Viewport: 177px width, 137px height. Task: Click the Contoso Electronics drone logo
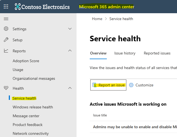(x=18, y=7)
